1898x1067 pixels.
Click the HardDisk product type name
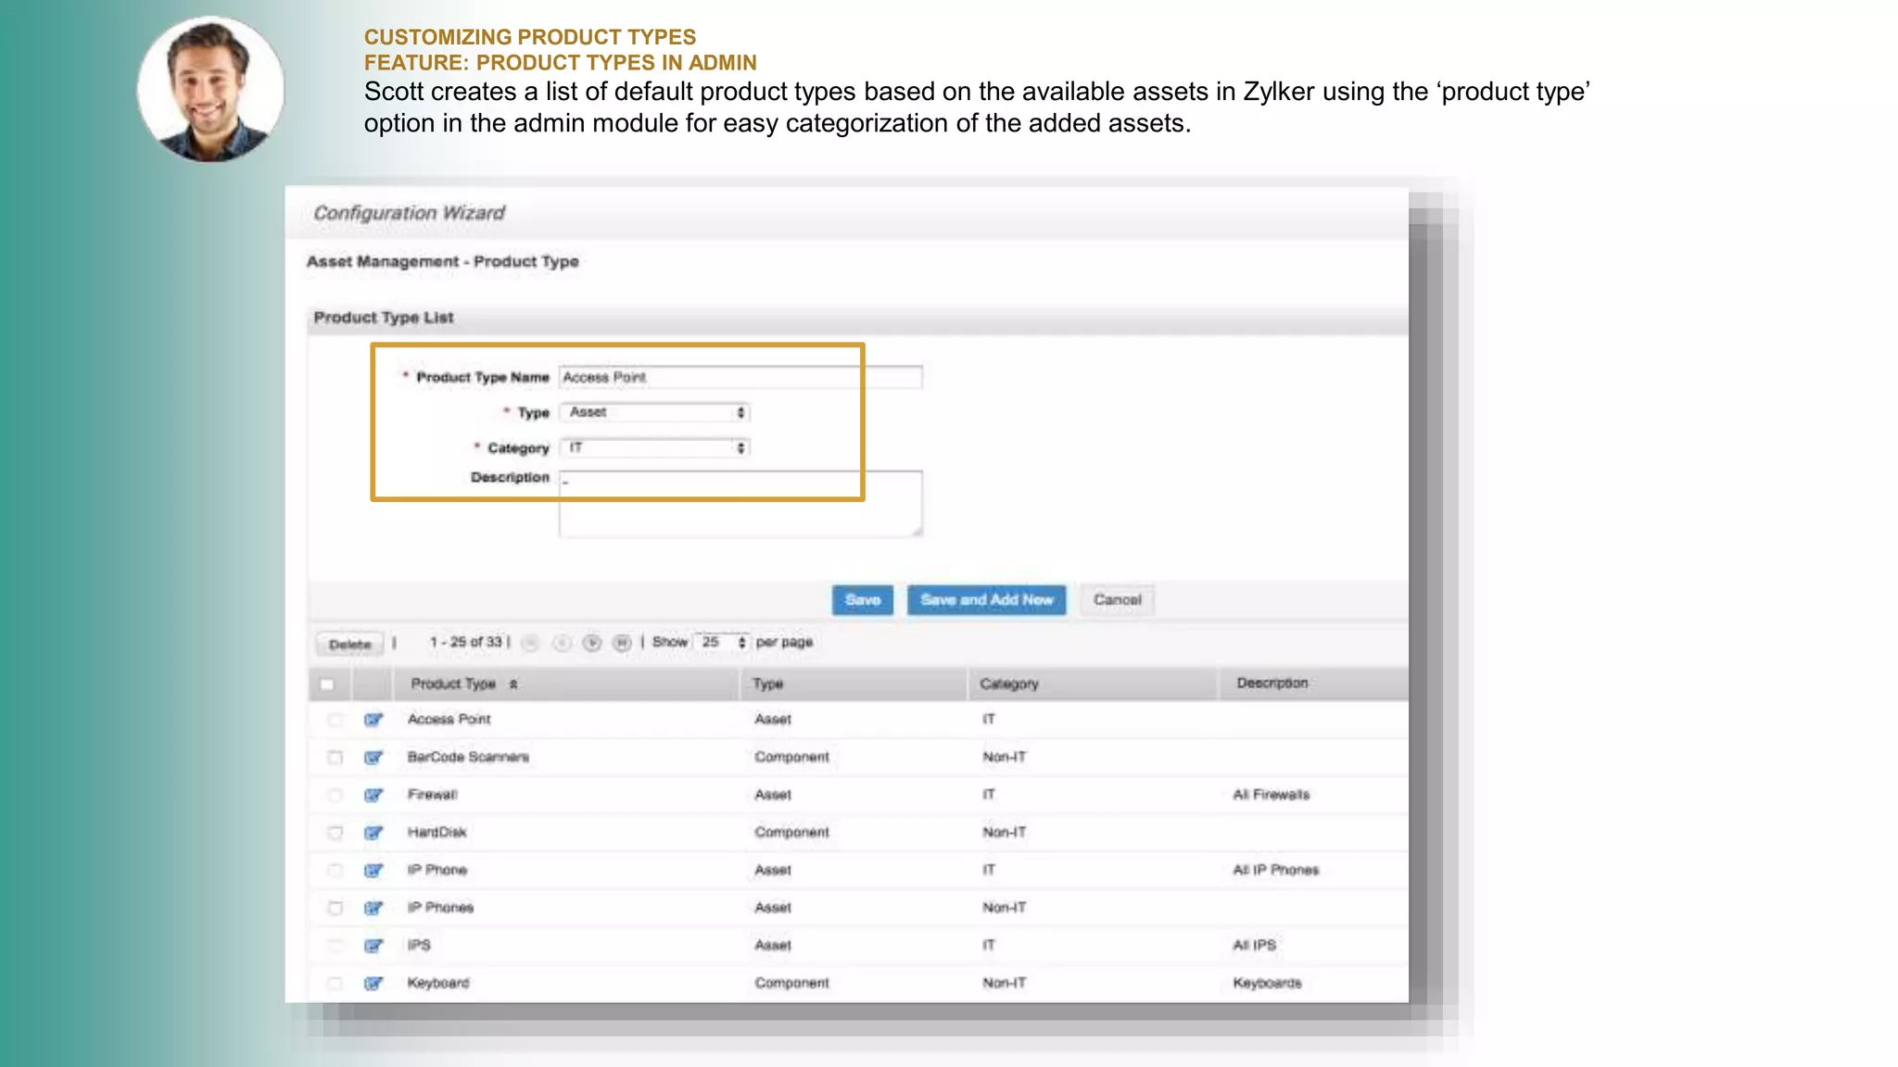tap(437, 832)
